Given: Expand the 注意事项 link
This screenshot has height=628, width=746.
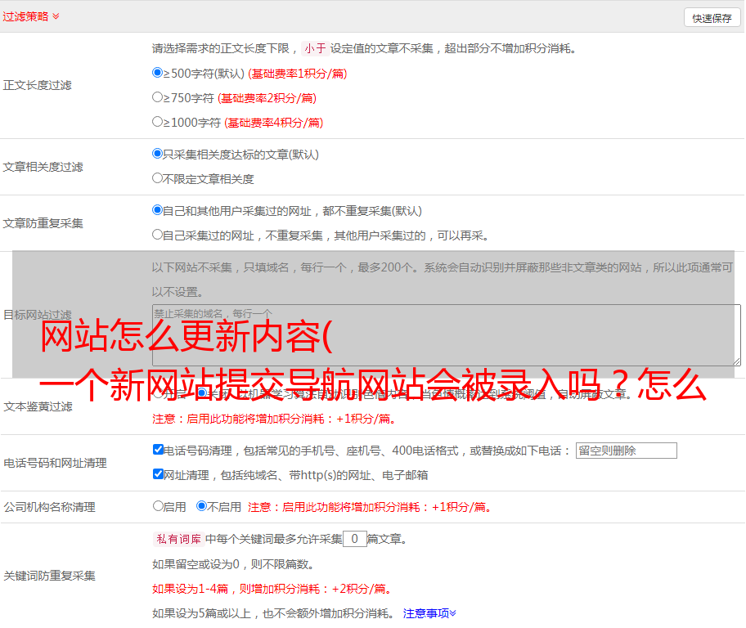Looking at the screenshot, I should tap(429, 614).
